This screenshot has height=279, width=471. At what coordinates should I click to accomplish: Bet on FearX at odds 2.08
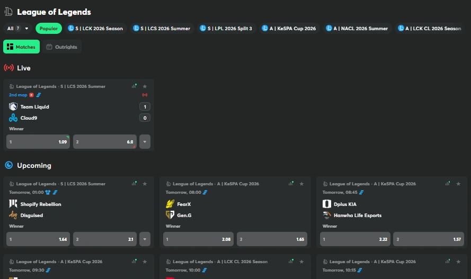198,239
